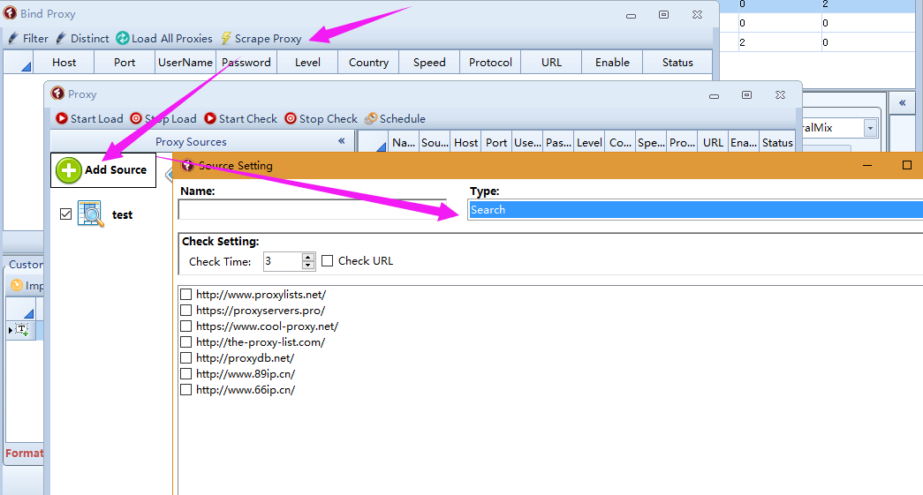Image resolution: width=923 pixels, height=495 pixels.
Task: Click the Filter toolbar icon
Action: coord(13,39)
